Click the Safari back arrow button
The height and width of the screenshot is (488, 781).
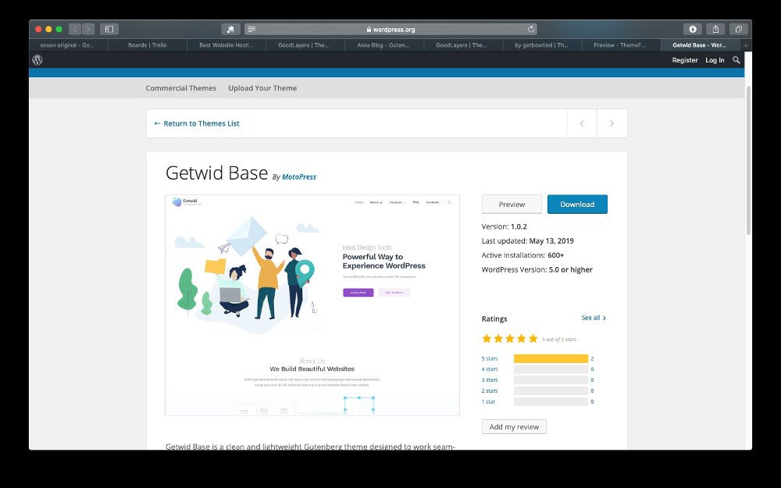pyautogui.click(x=75, y=30)
